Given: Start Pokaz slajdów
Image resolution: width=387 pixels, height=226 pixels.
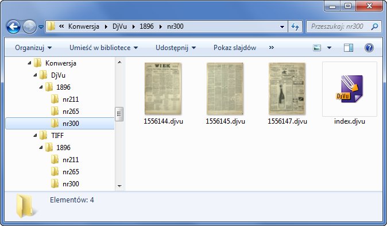Looking at the screenshot, I should click(x=235, y=48).
